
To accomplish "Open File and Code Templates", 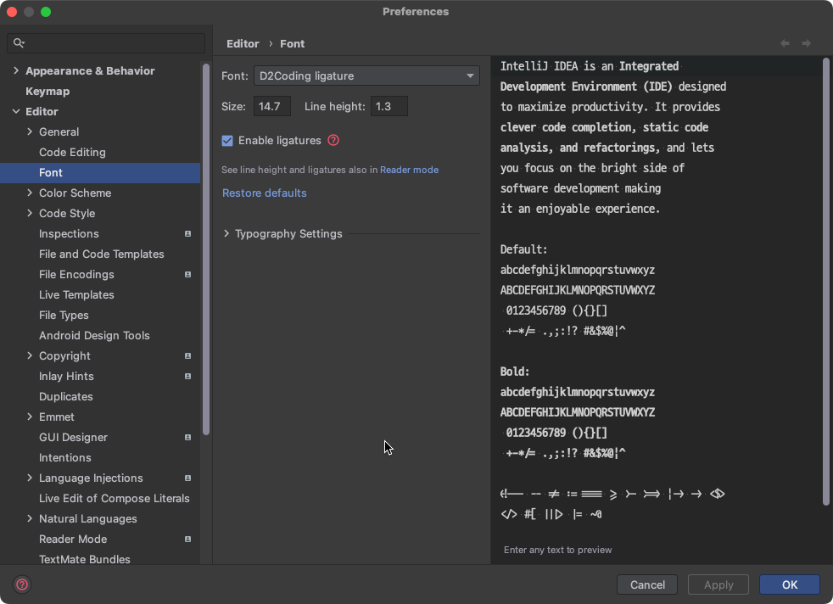I will pyautogui.click(x=102, y=254).
